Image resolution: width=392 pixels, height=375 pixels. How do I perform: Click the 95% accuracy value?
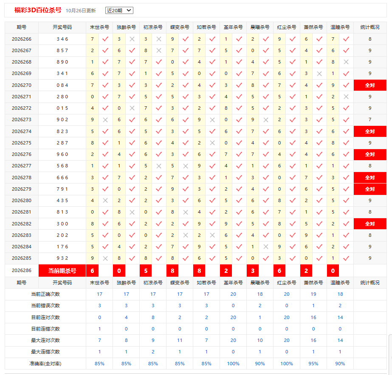313,364
